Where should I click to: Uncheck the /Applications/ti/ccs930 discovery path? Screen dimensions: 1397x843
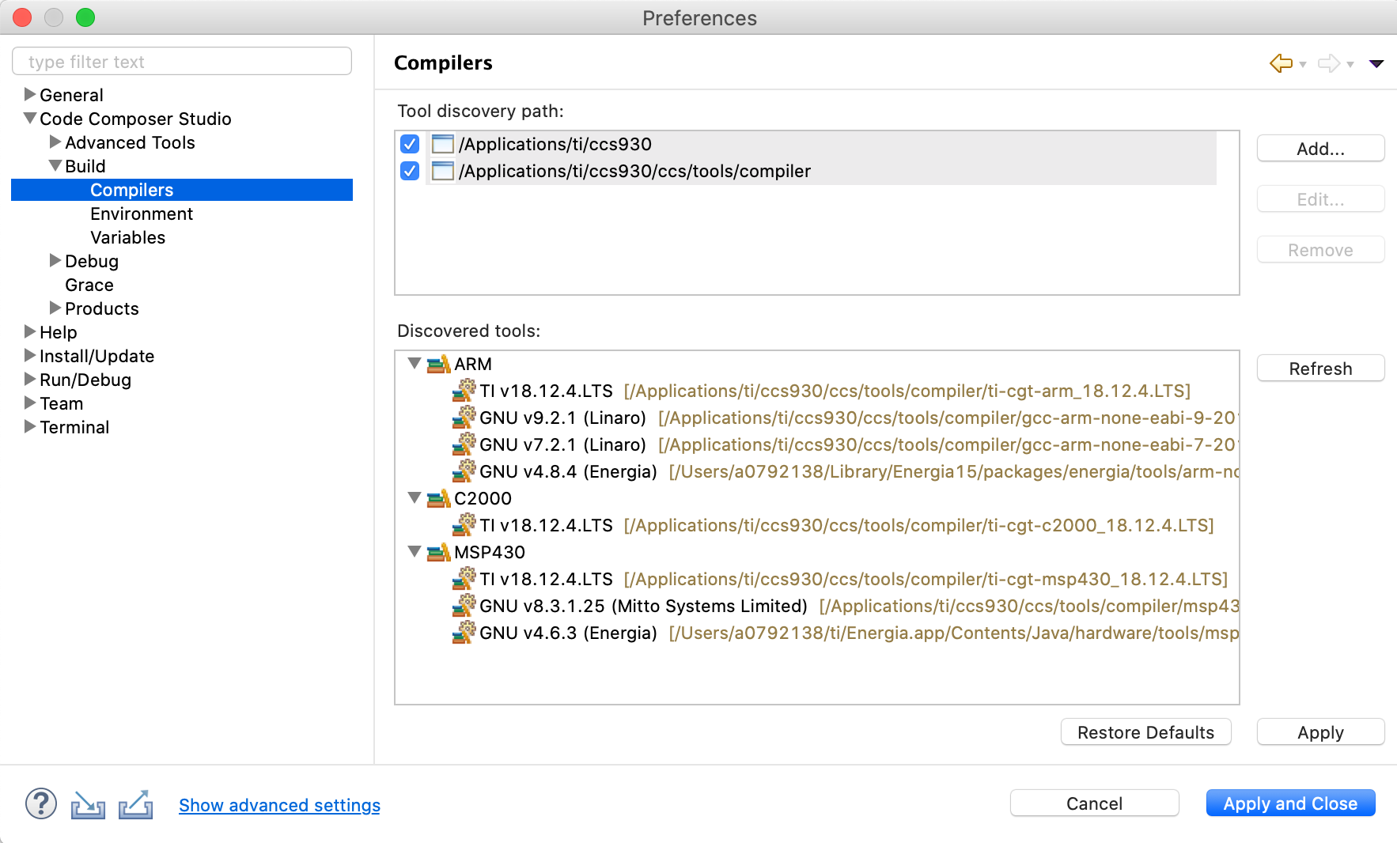click(410, 144)
